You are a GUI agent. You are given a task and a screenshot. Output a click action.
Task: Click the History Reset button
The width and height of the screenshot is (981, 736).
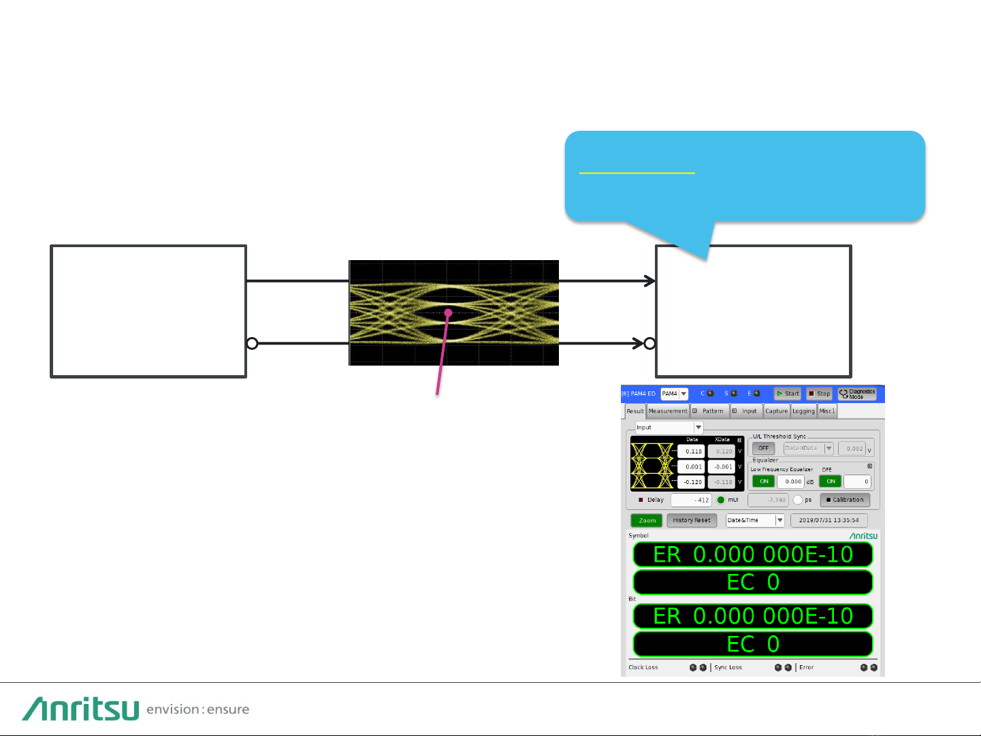pos(691,520)
